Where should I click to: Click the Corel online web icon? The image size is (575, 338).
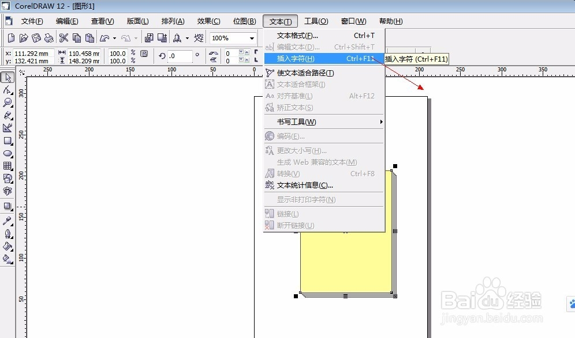(199, 37)
